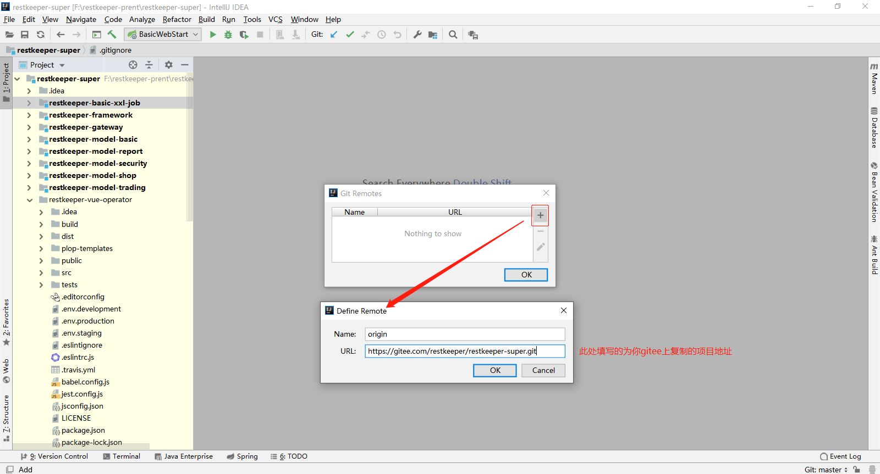Select the .travis.yml file
Image resolution: width=880 pixels, height=474 pixels.
pos(78,370)
